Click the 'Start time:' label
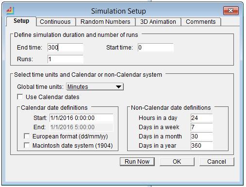This screenshot has height=187, width=246. [119, 48]
